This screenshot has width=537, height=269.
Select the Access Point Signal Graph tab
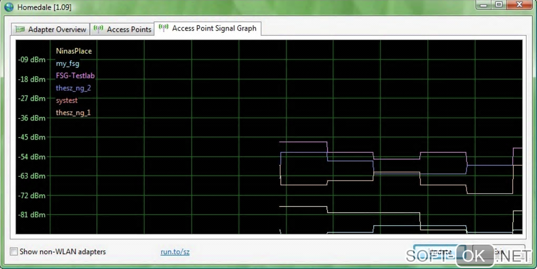click(x=208, y=28)
